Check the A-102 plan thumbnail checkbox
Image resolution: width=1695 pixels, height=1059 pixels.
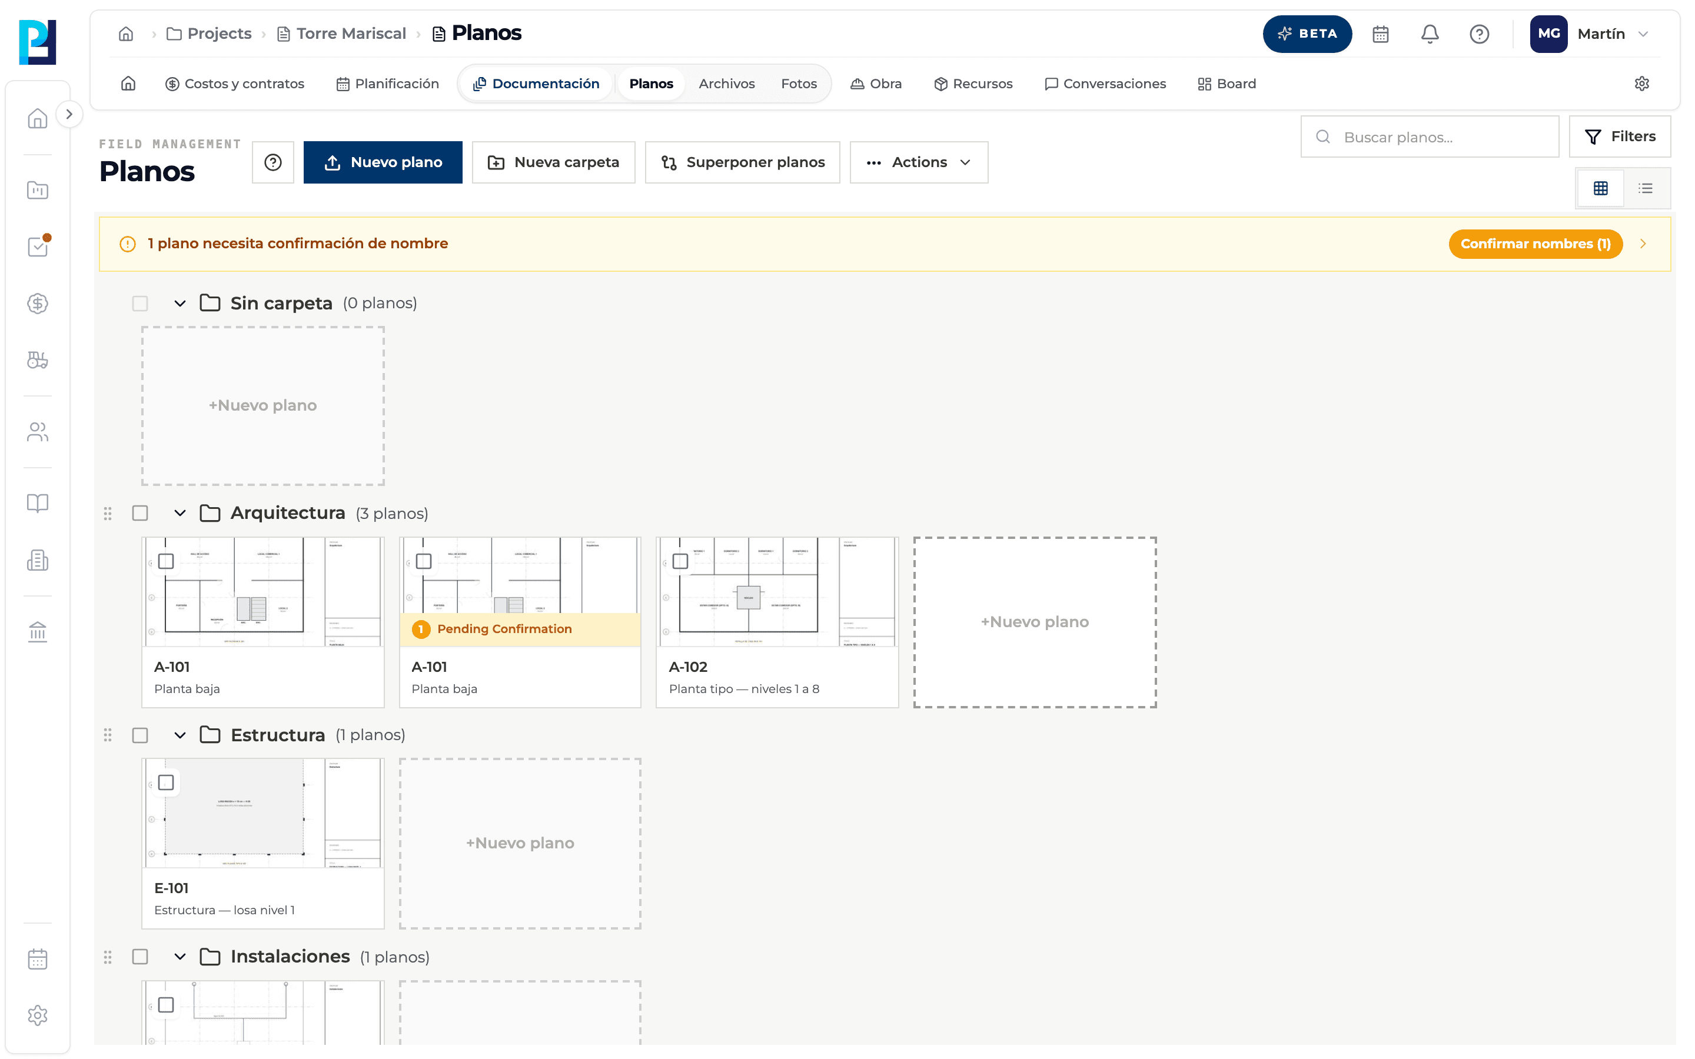pos(680,561)
